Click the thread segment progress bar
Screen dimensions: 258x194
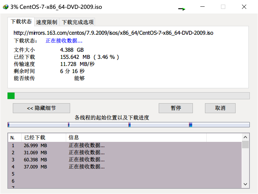coord(128,124)
